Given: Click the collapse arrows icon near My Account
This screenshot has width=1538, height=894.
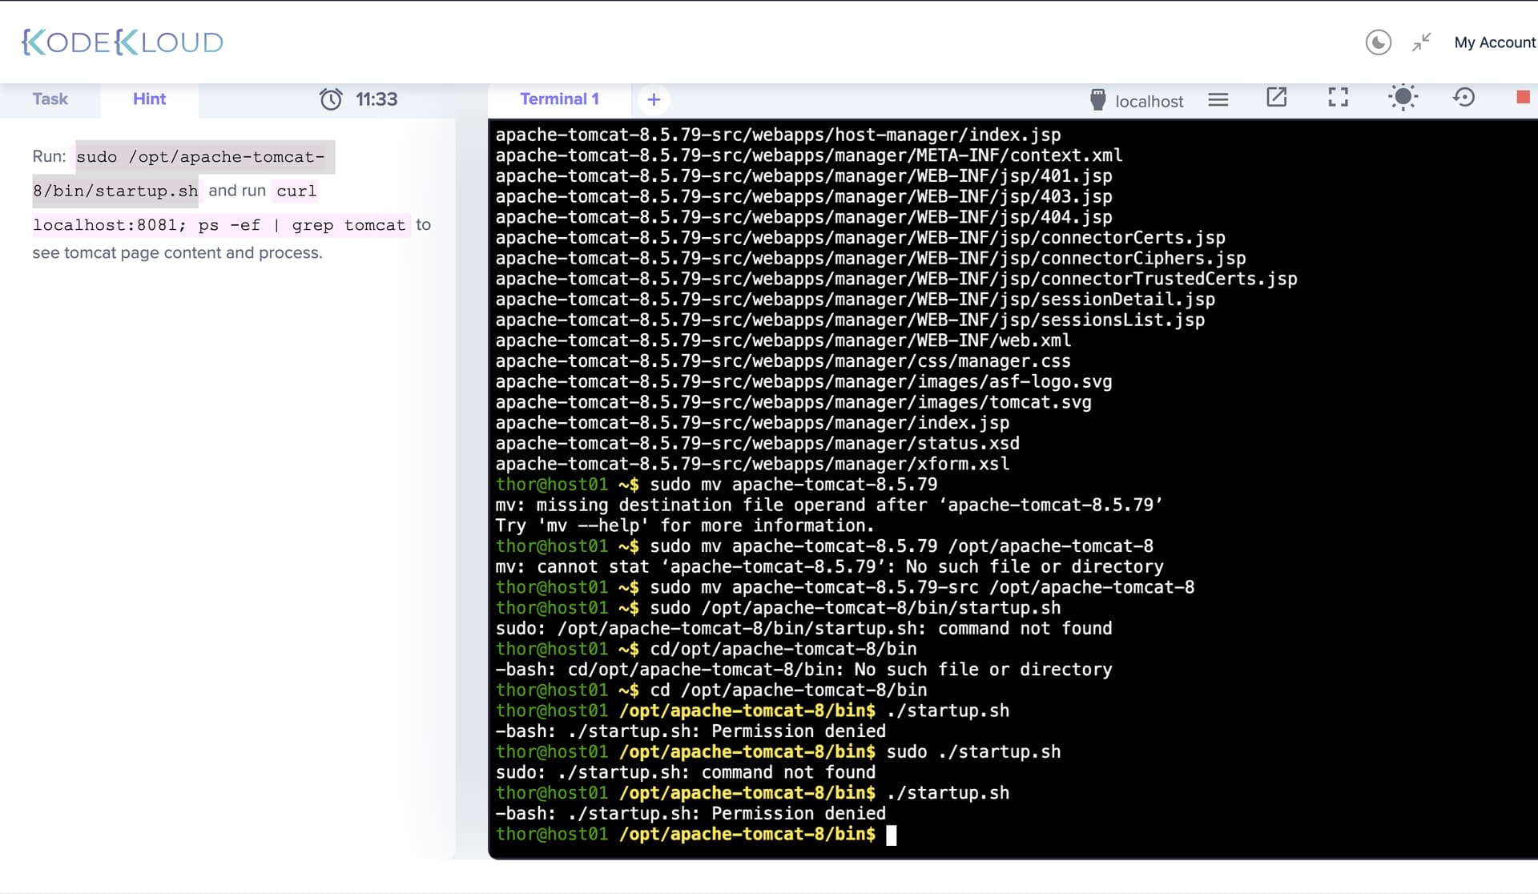Looking at the screenshot, I should (1422, 42).
